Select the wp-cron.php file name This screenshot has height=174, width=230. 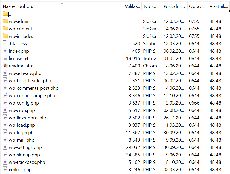pos(22,110)
